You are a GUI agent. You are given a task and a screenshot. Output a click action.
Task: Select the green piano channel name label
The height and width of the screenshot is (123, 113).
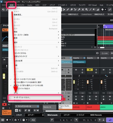click(106, 107)
